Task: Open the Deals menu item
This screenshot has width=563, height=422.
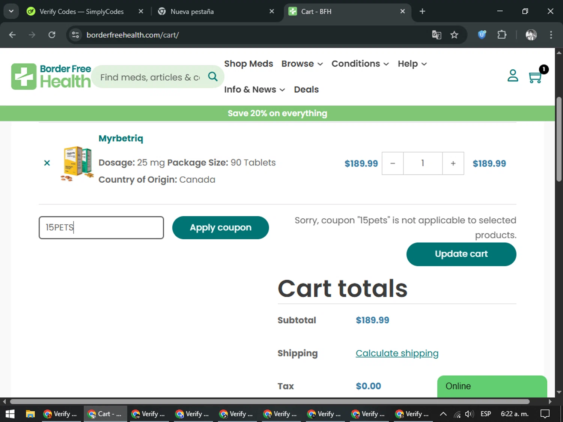Action: pyautogui.click(x=306, y=90)
